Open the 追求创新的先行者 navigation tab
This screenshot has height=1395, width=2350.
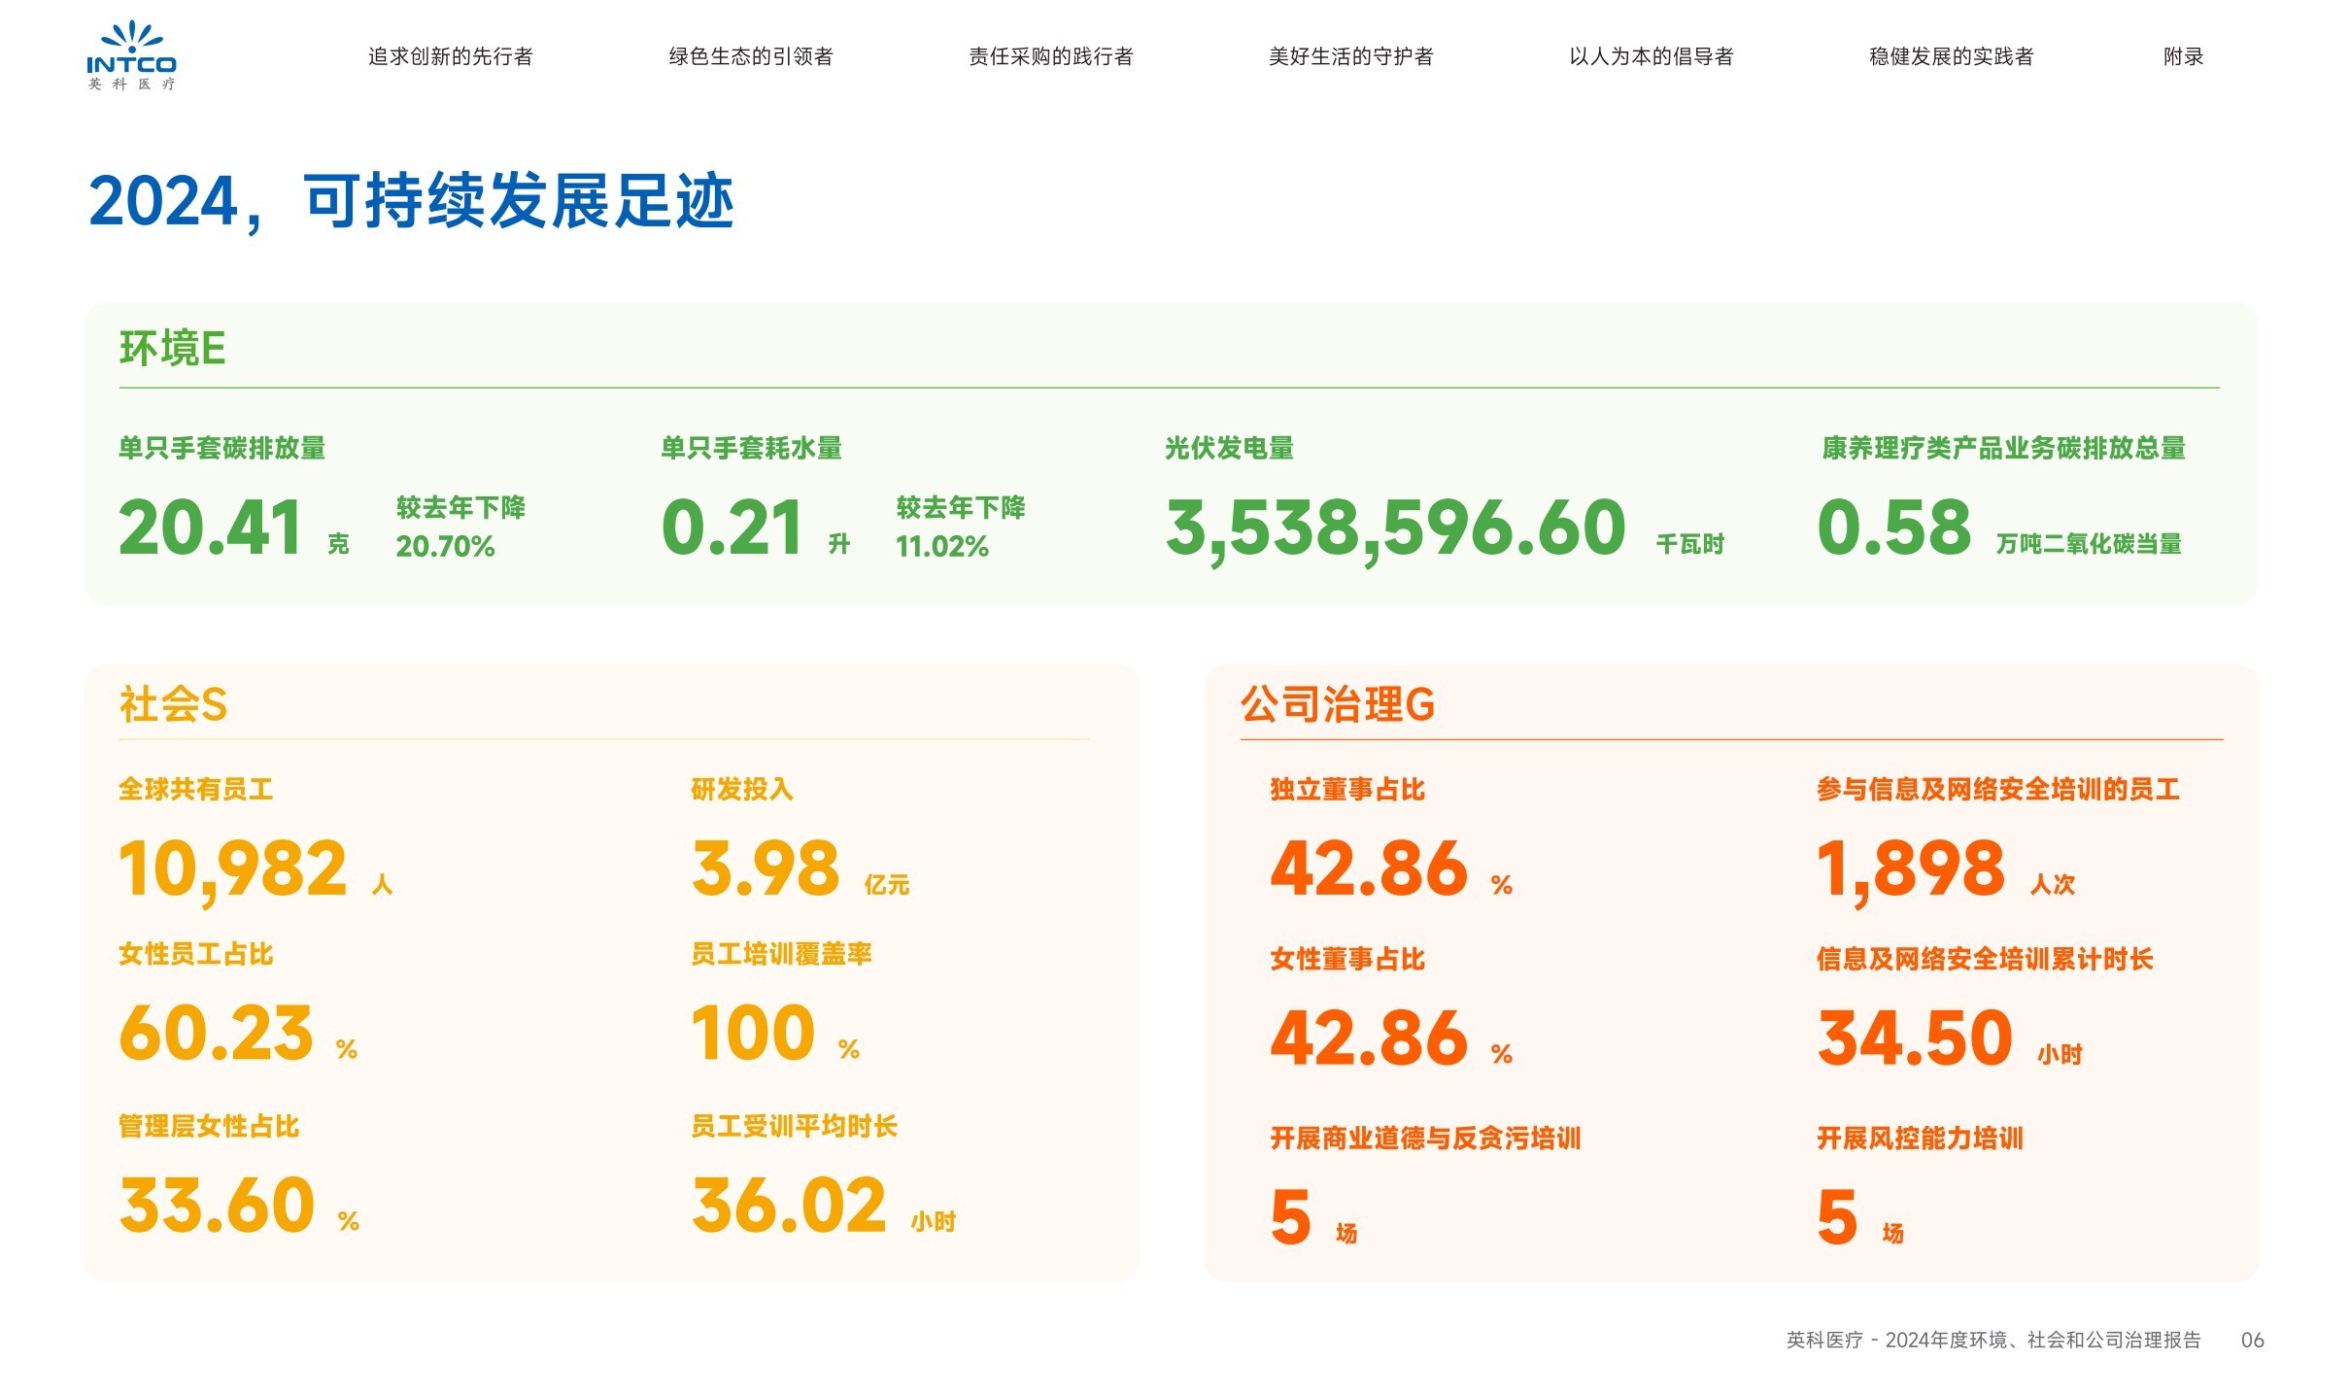click(x=450, y=56)
